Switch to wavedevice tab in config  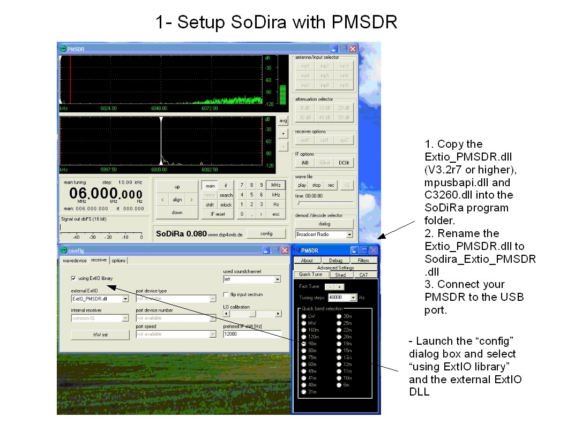pyautogui.click(x=74, y=260)
